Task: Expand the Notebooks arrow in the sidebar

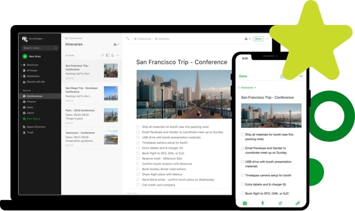Action: pos(21,76)
